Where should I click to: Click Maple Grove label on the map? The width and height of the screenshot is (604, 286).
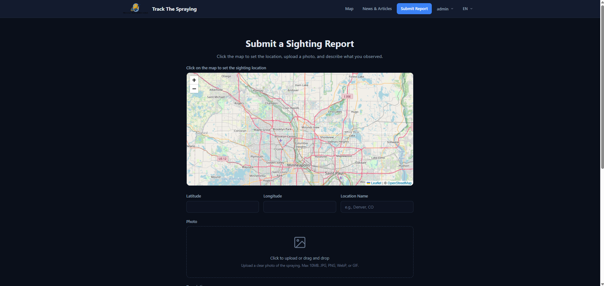click(x=262, y=130)
